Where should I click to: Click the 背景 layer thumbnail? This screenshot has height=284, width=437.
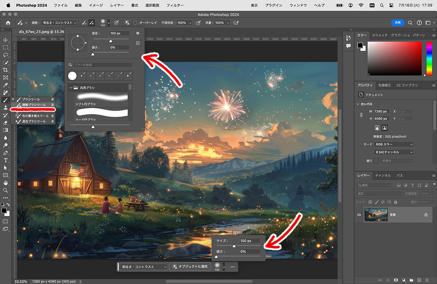pos(376,215)
